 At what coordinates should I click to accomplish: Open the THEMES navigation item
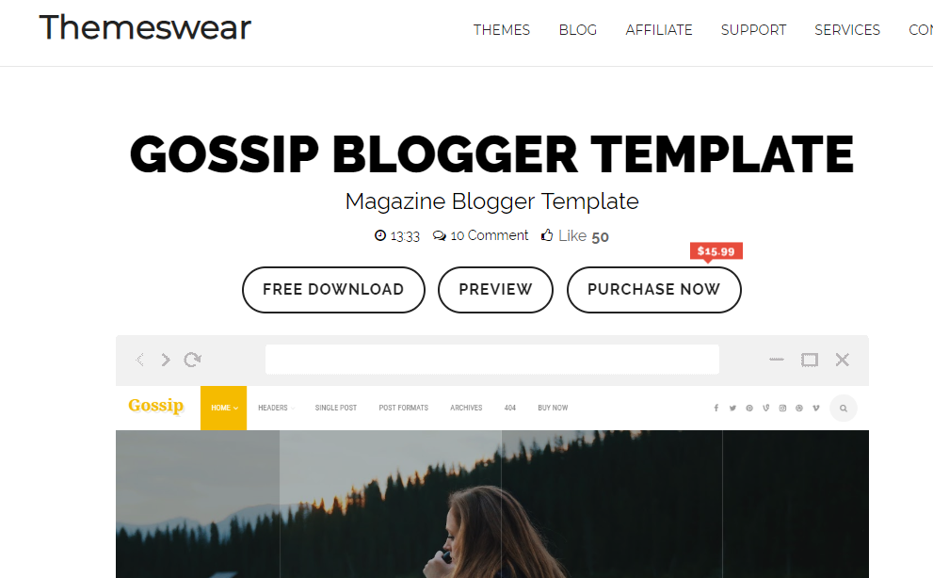tap(502, 30)
